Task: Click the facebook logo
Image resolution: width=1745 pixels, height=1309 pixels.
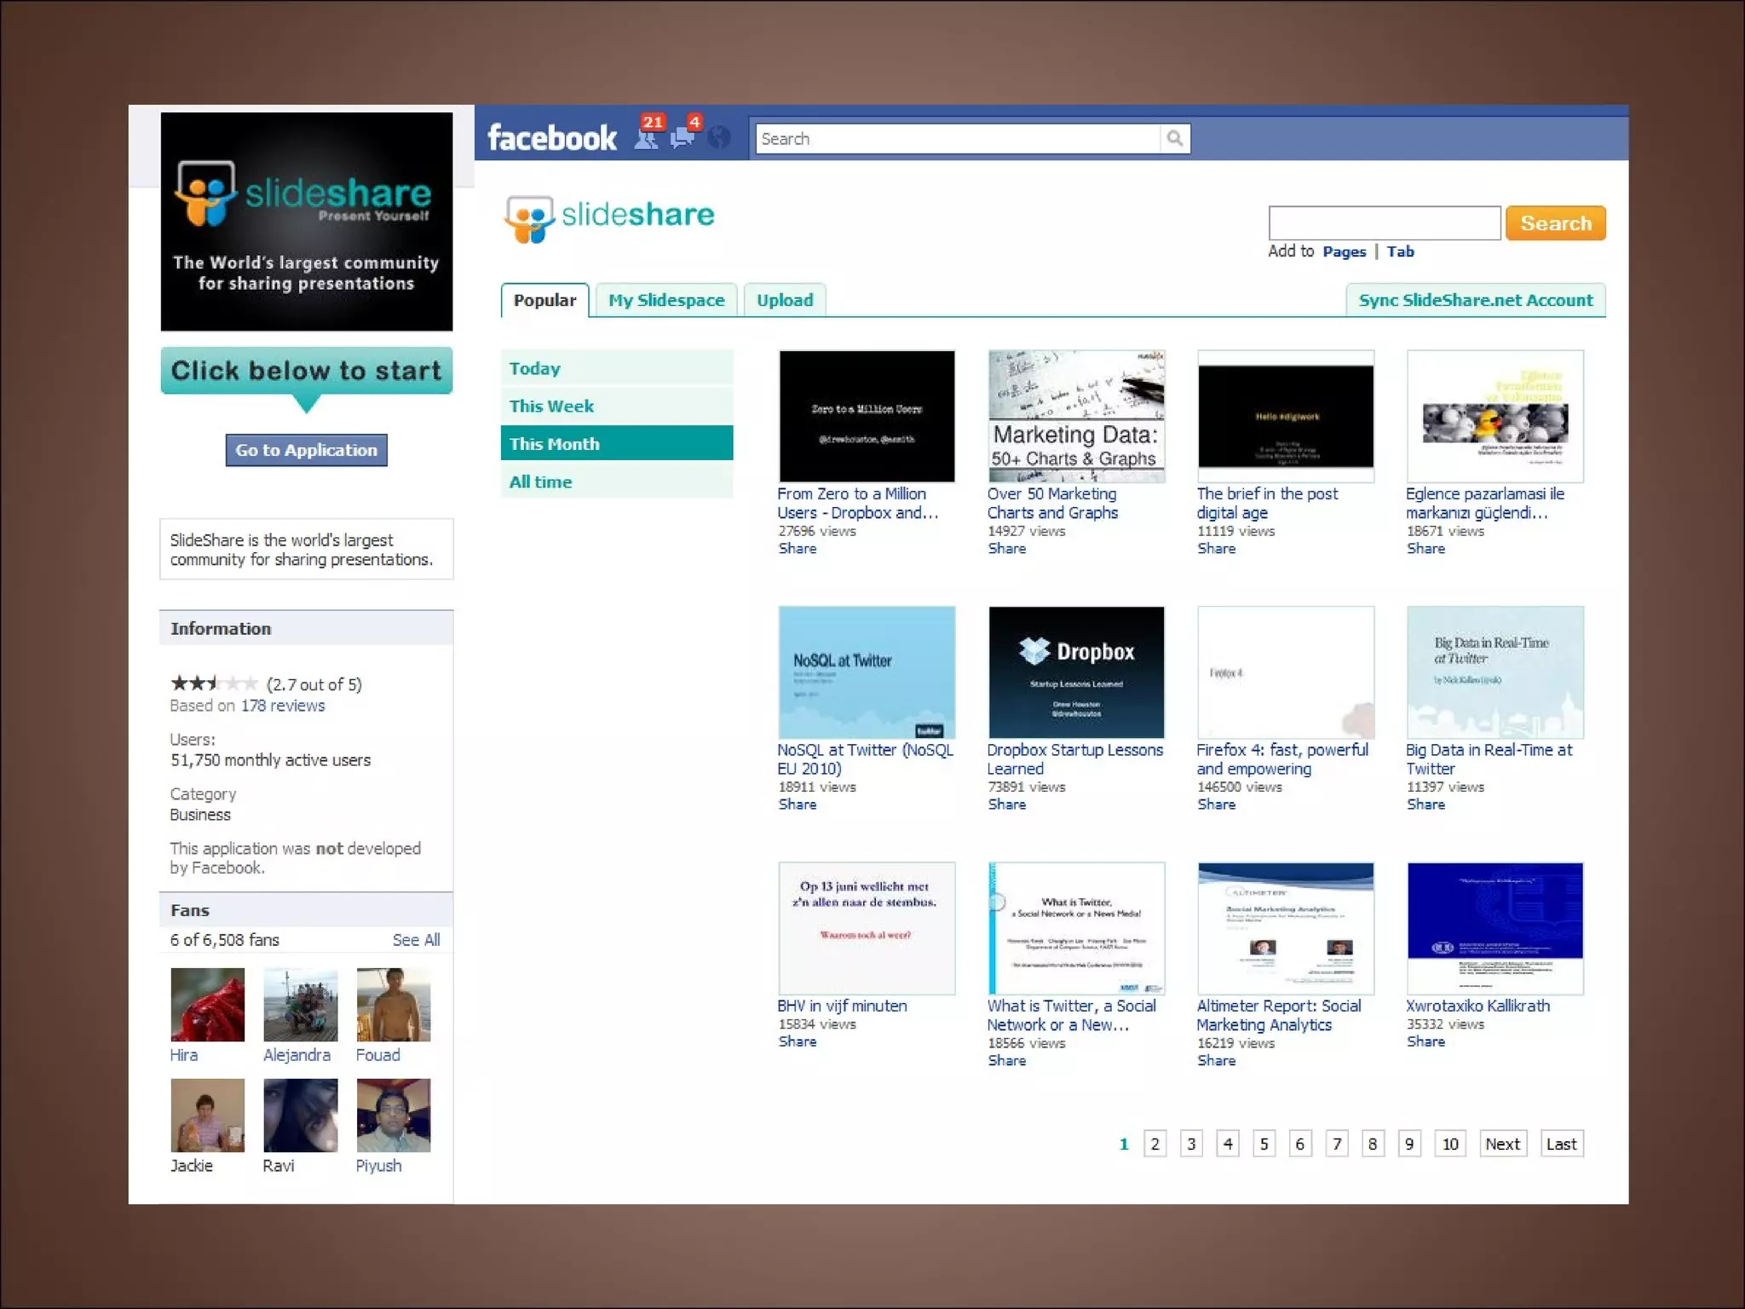Action: point(552,138)
